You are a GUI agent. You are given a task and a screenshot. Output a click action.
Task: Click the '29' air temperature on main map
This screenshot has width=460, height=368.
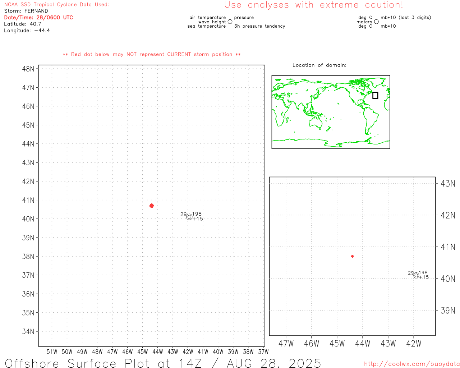183,214
